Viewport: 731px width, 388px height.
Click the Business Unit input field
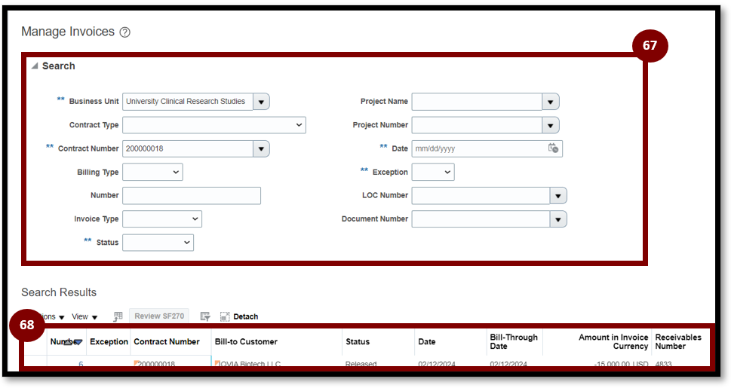pyautogui.click(x=187, y=102)
